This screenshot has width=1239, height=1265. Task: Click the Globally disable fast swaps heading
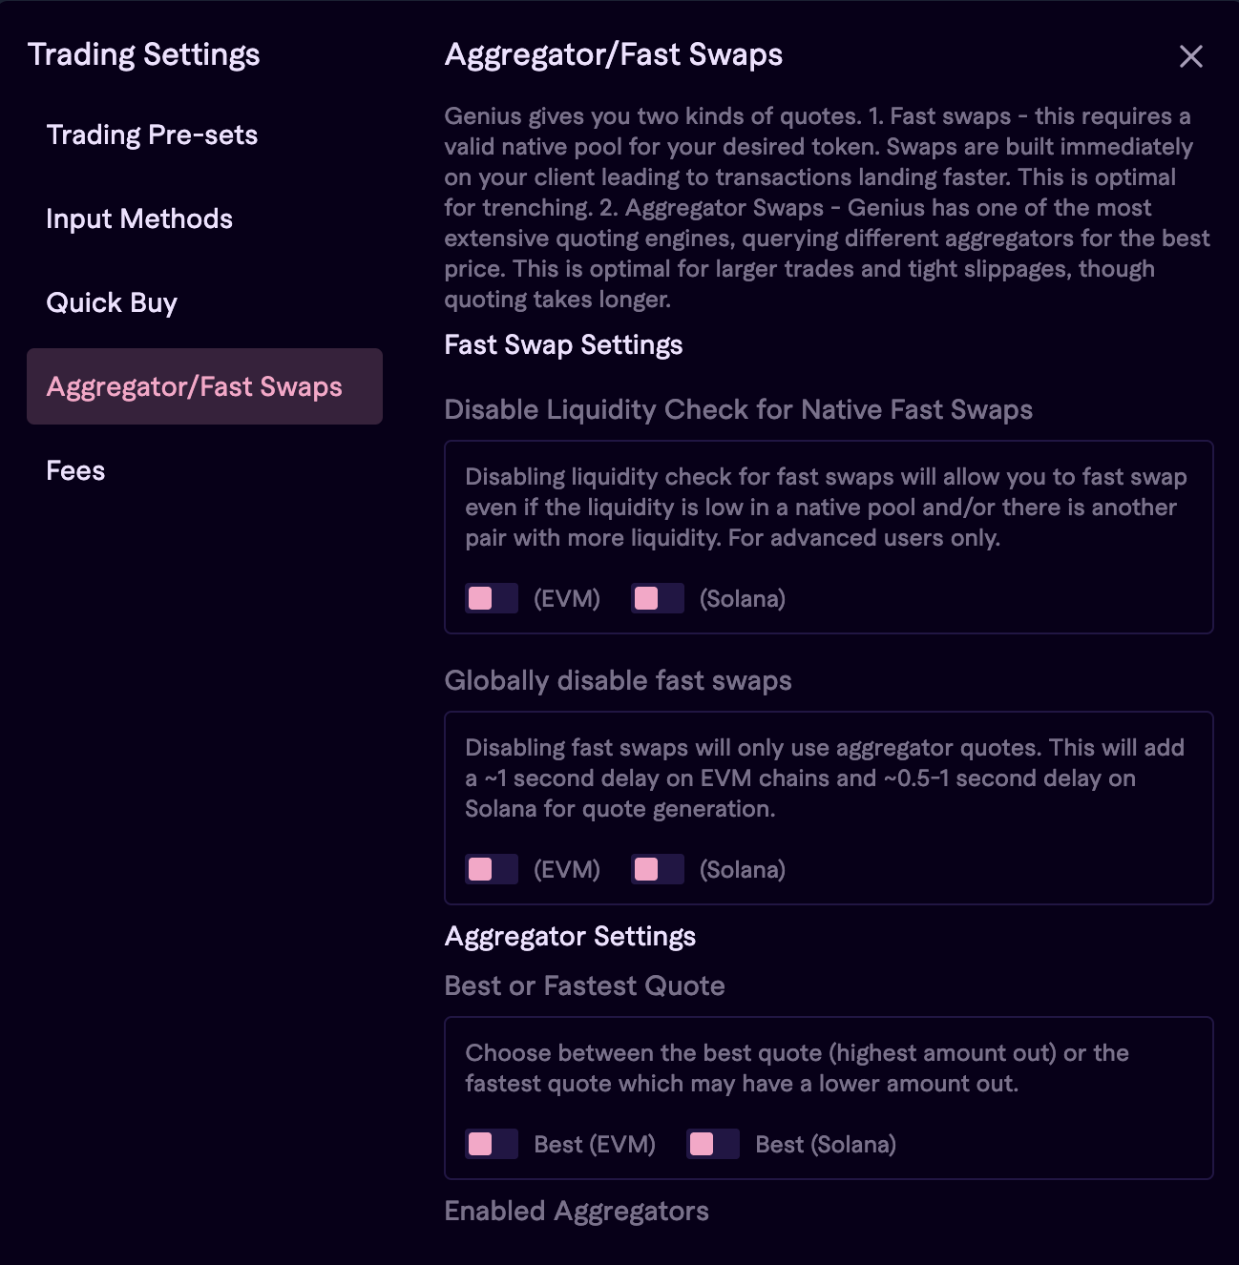click(x=618, y=680)
